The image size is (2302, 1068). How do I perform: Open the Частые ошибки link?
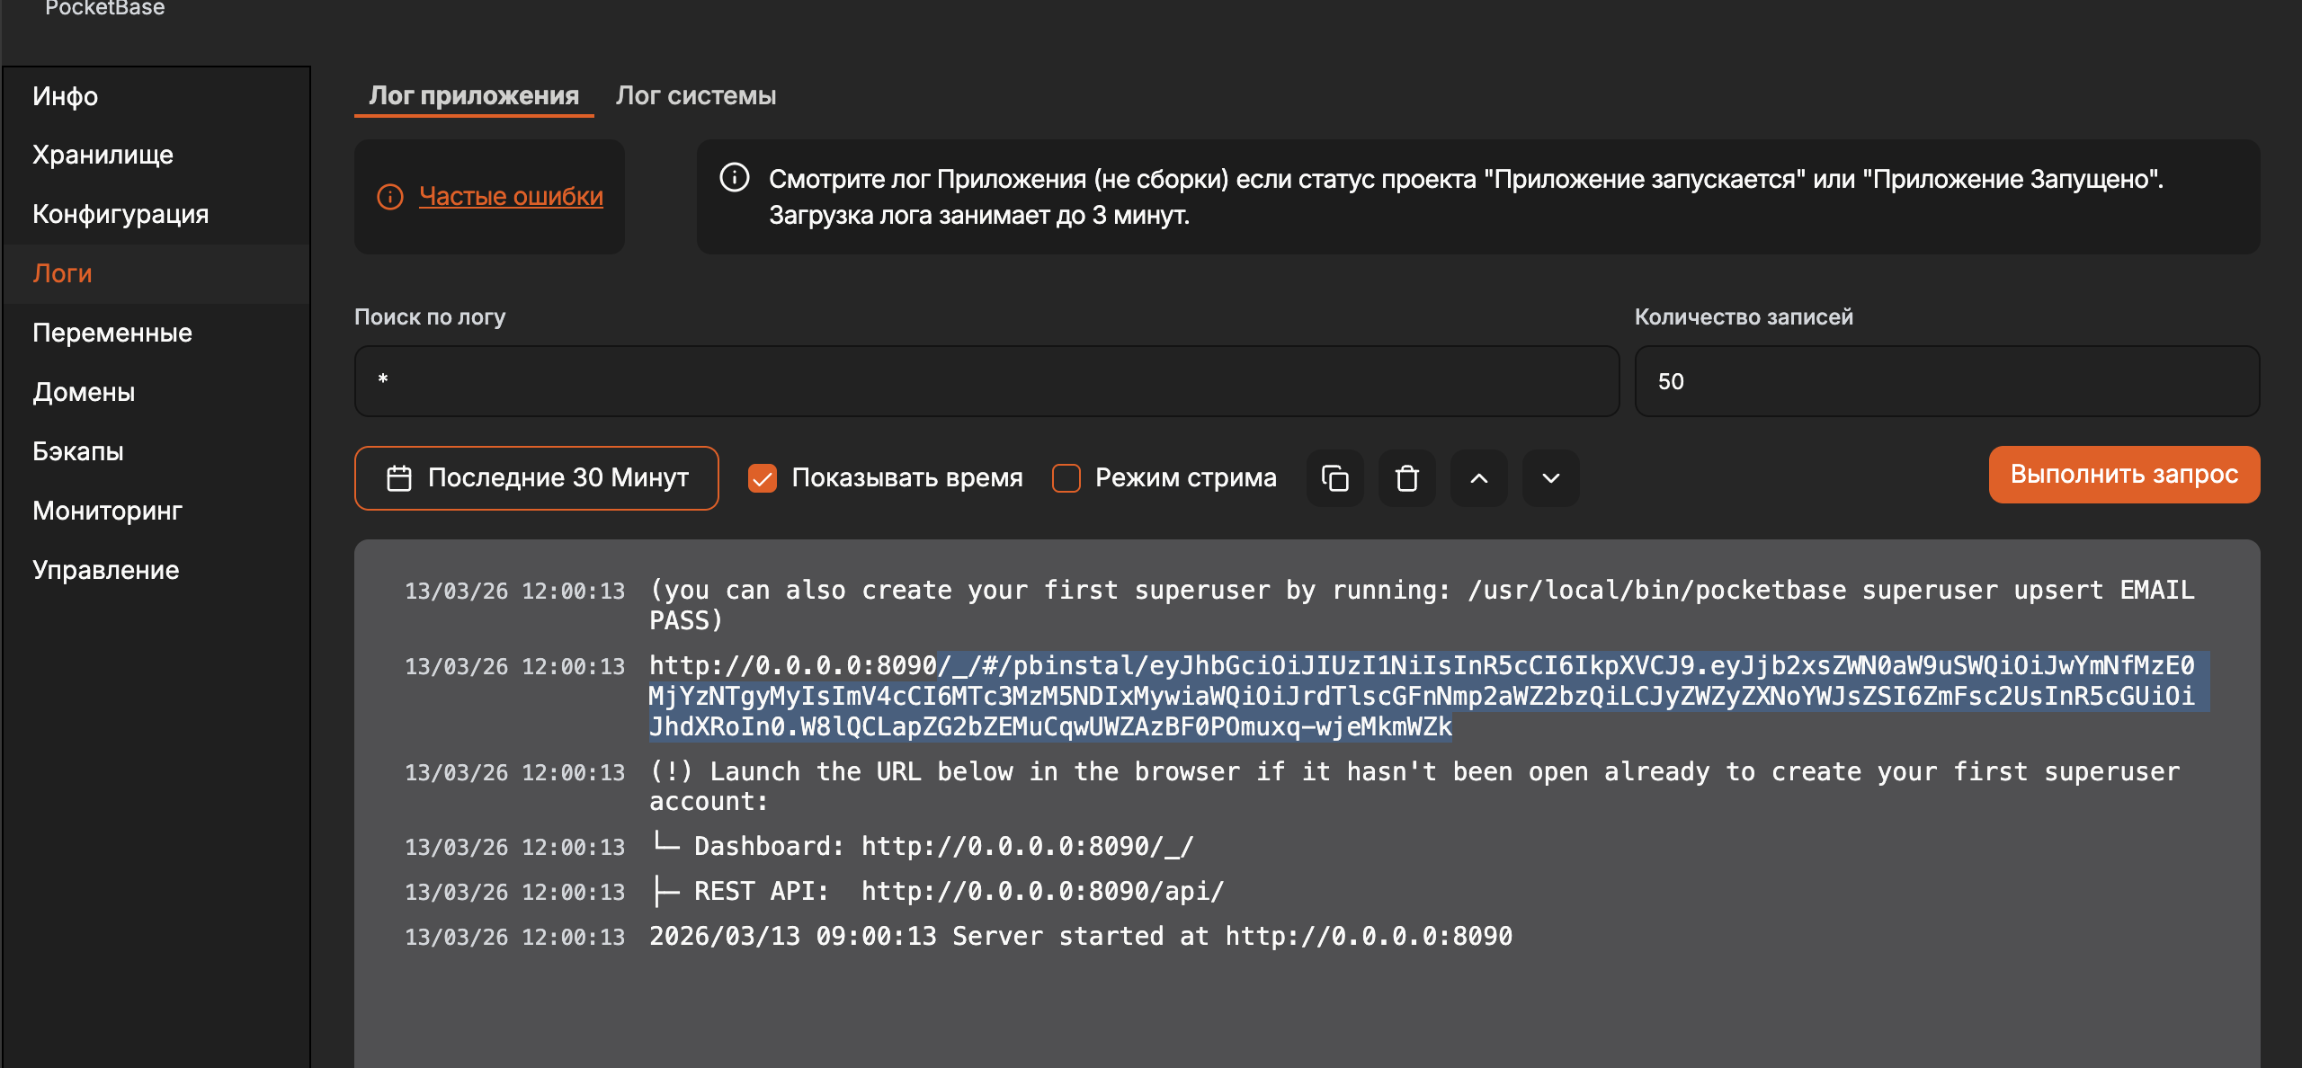pos(512,197)
